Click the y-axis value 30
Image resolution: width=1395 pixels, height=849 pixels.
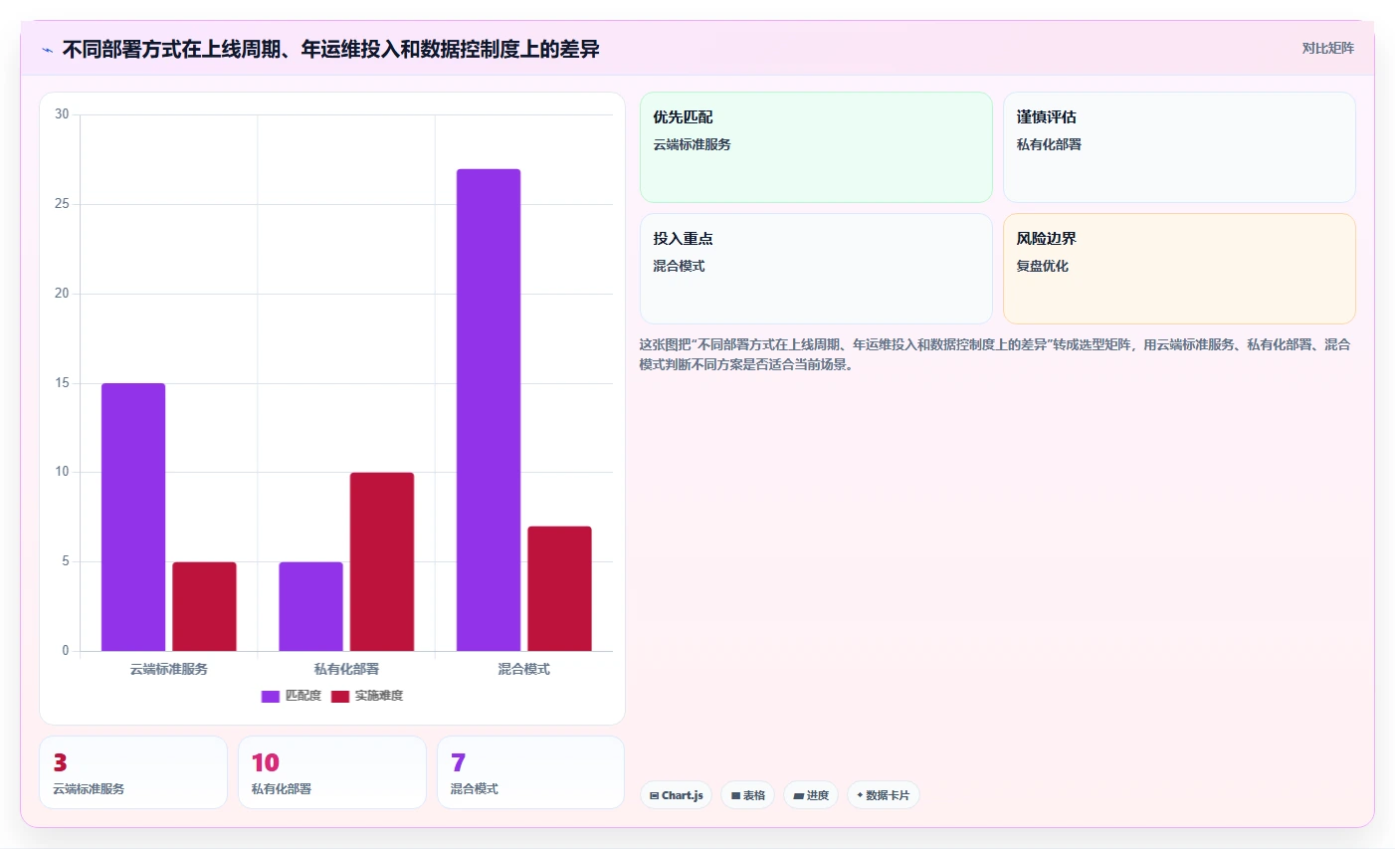[x=62, y=114]
